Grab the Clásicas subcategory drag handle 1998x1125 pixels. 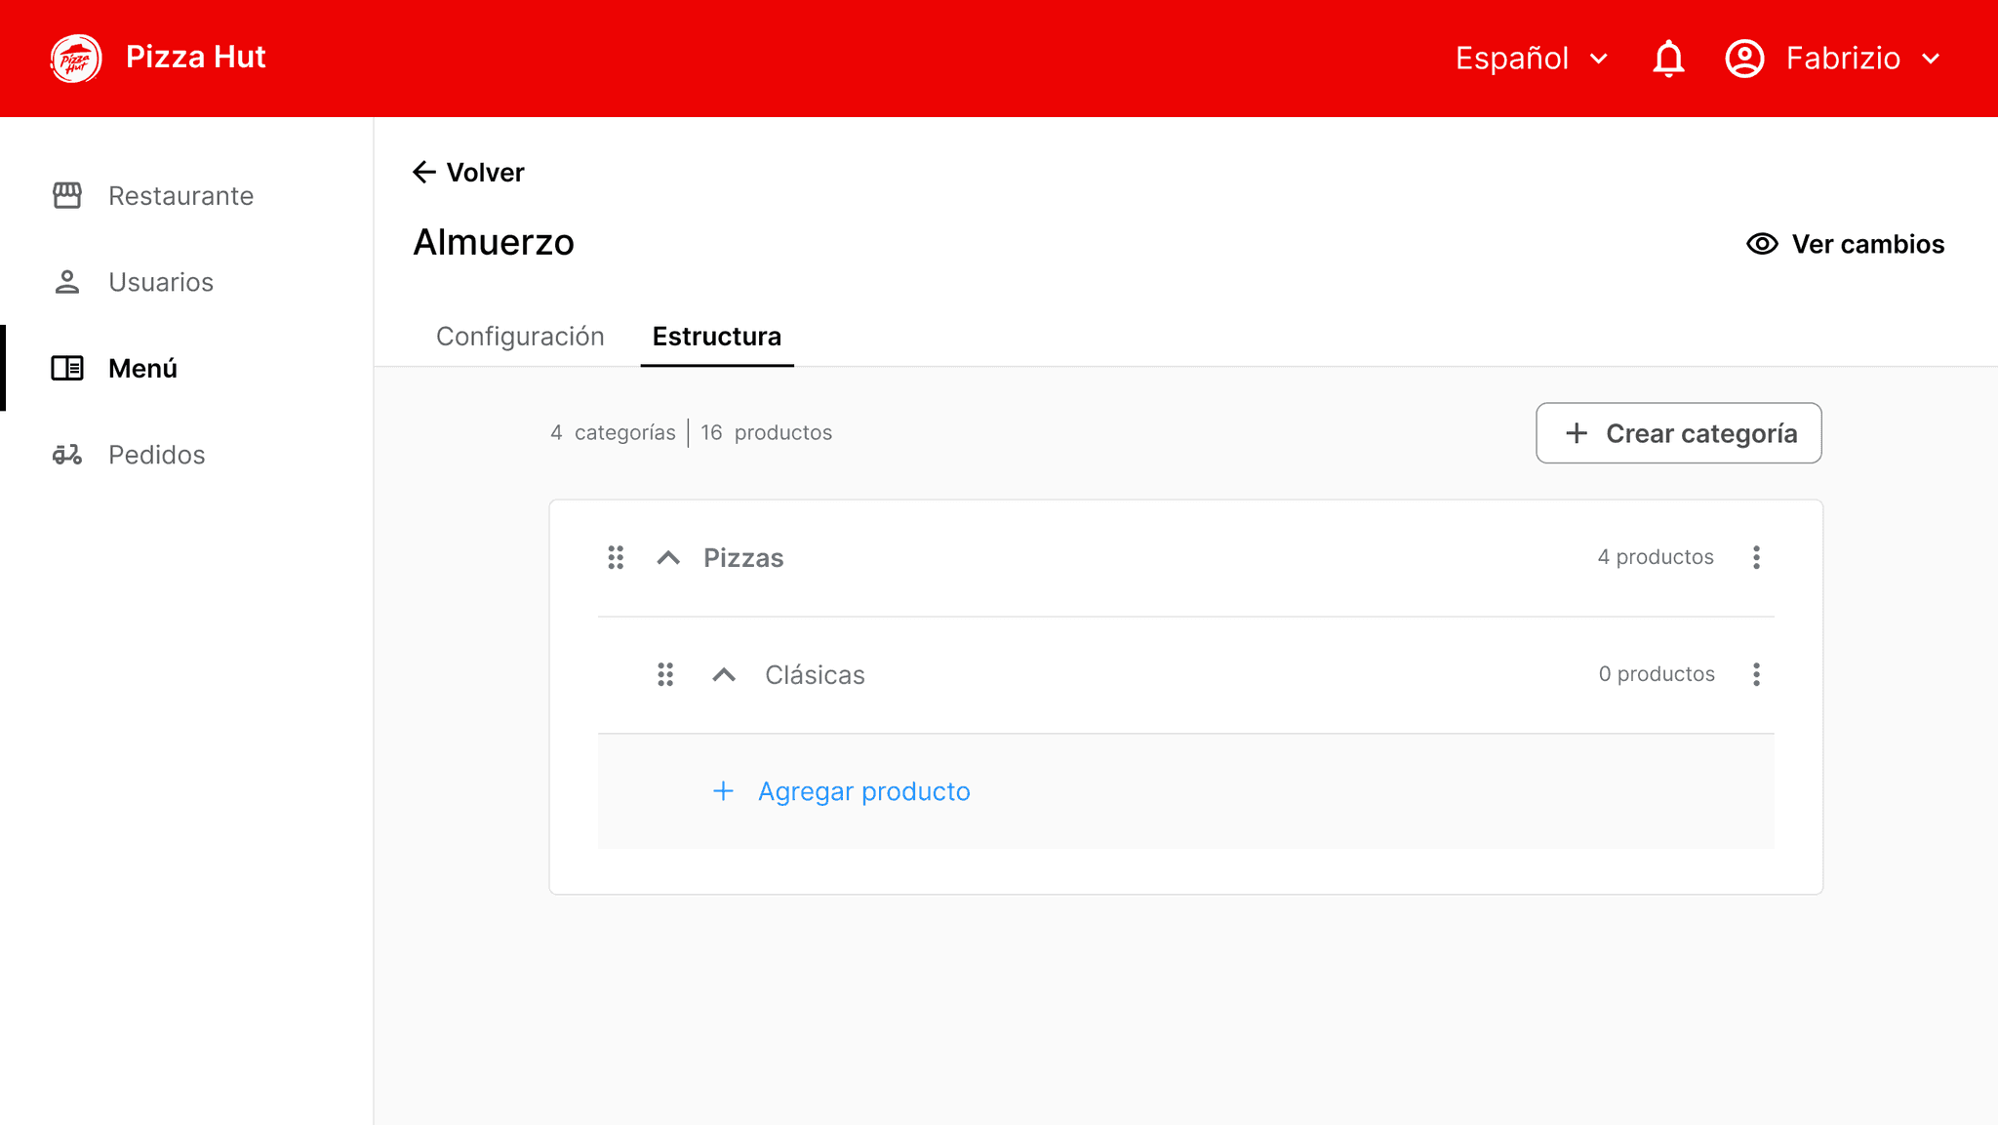coord(665,674)
